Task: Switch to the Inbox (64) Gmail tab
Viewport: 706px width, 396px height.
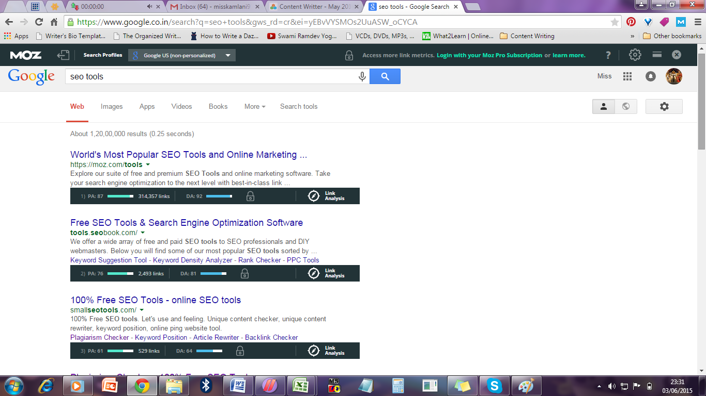Action: (x=216, y=7)
